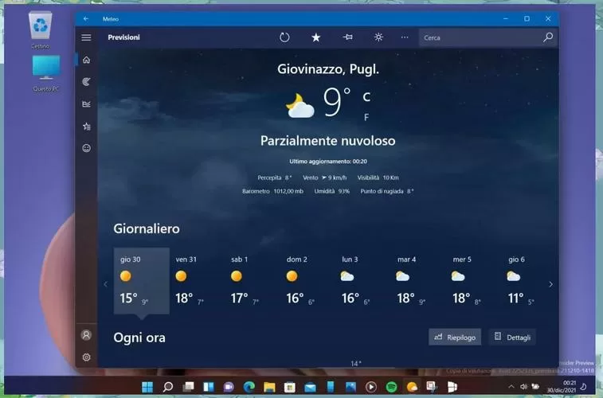Select the mer 5 daily forecast

point(474,281)
